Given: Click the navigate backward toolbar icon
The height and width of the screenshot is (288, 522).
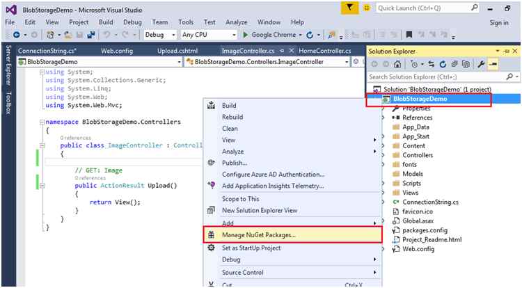Looking at the screenshot, I should coord(16,35).
